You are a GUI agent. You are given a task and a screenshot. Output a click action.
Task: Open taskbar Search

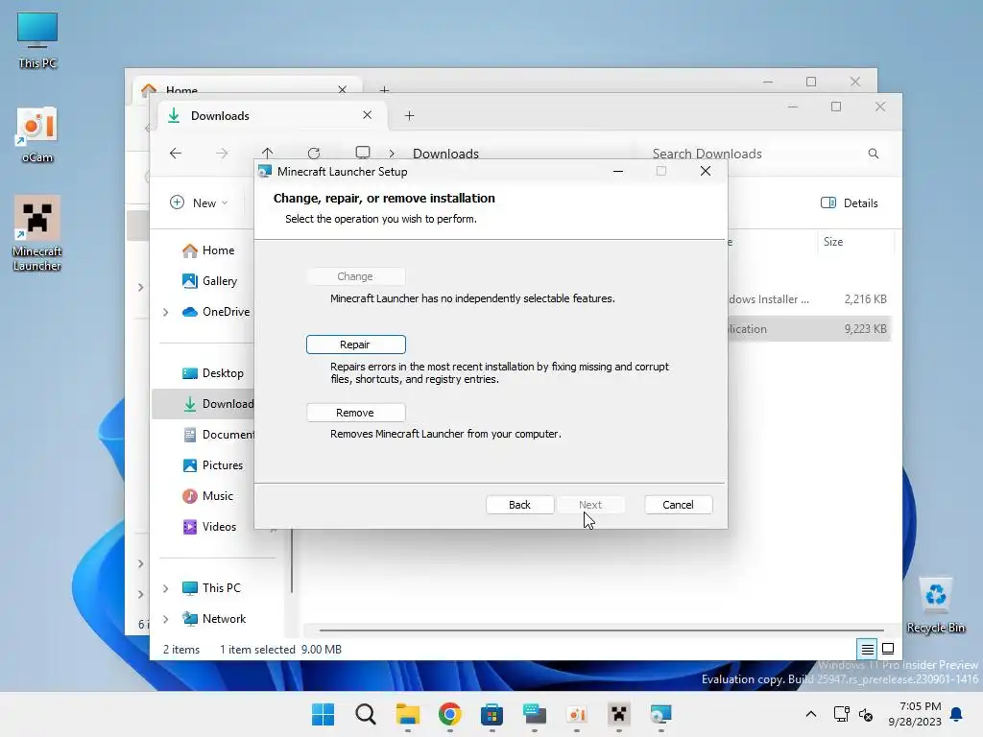[366, 714]
